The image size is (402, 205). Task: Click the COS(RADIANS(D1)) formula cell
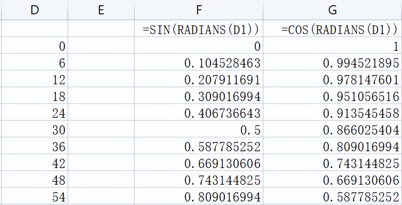332,28
